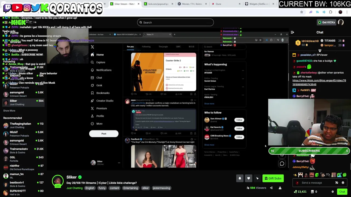This screenshot has height=197, width=351.
Task: Follow Kai Havertz in Who to follow
Action: click(x=239, y=128)
